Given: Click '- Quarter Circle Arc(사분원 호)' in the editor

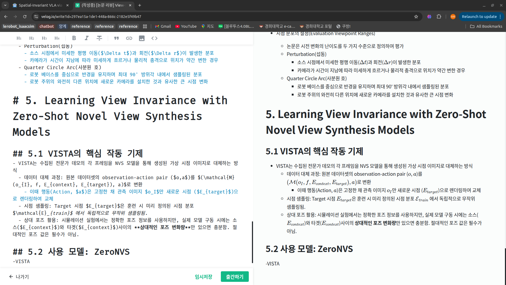Looking at the screenshot, I should 60,68.
